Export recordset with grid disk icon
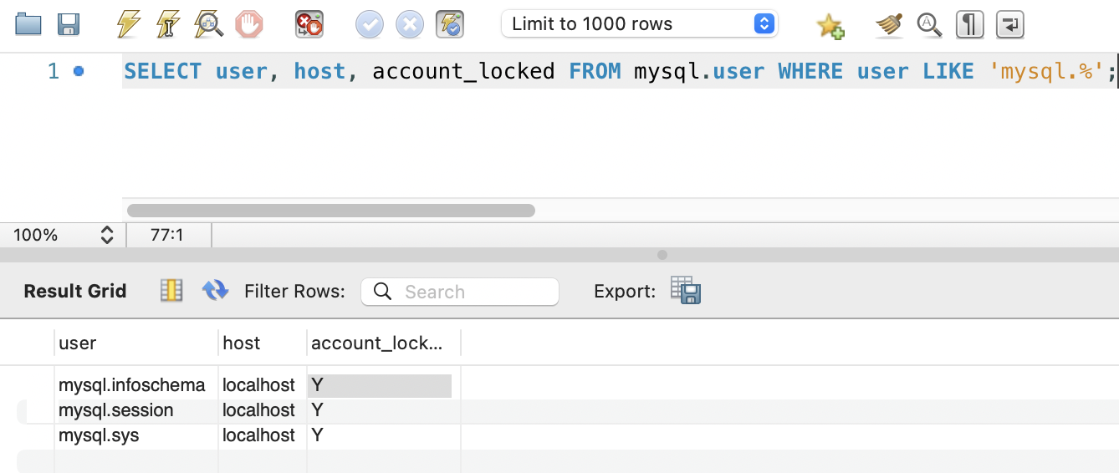The width and height of the screenshot is (1119, 473). point(686,290)
